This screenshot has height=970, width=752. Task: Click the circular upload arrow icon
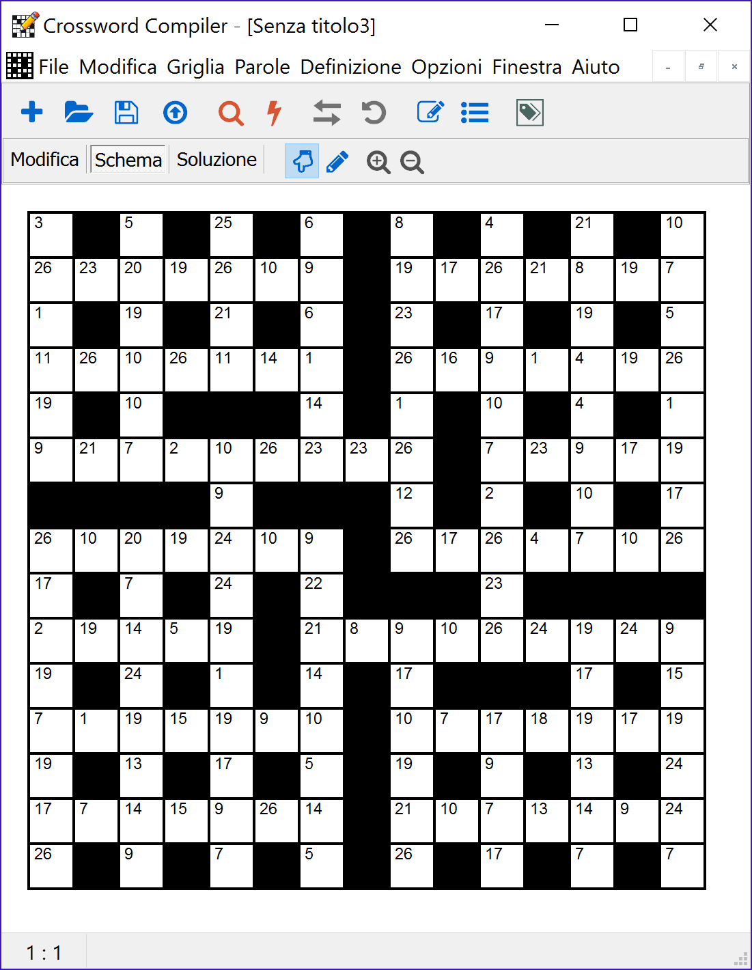pos(176,113)
